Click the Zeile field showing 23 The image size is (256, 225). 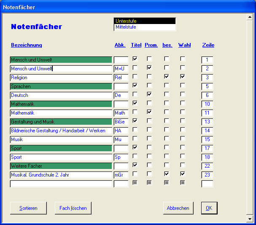point(207,175)
